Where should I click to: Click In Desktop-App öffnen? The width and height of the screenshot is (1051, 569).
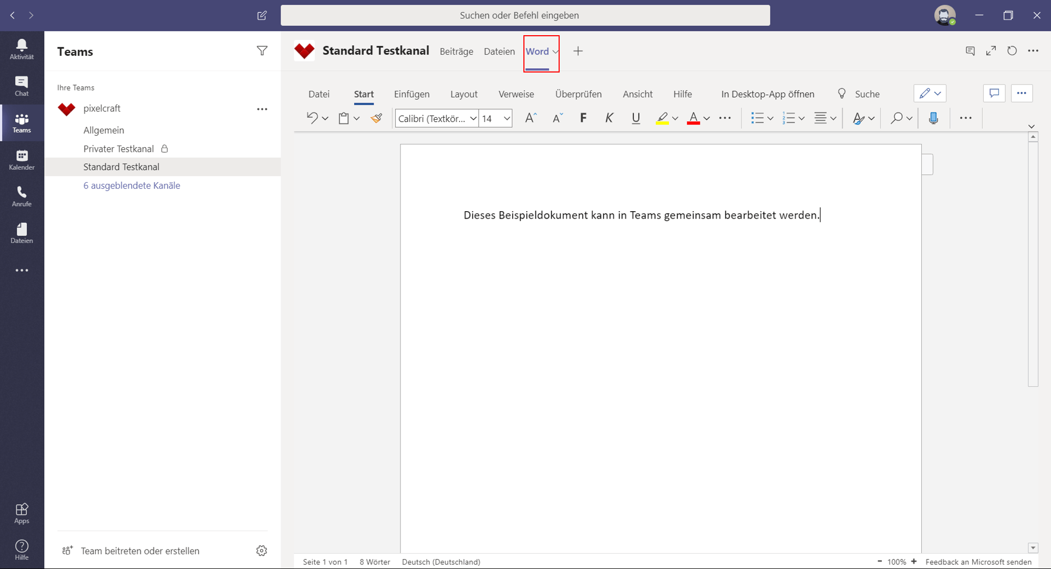pyautogui.click(x=768, y=94)
